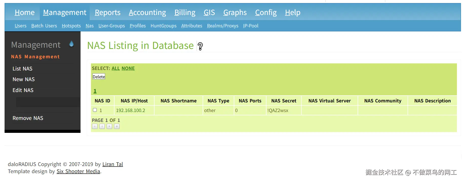Open the User-Groups submenu link

tap(112, 26)
